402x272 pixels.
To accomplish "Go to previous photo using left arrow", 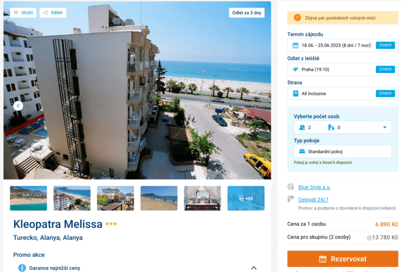I will [x=18, y=106].
